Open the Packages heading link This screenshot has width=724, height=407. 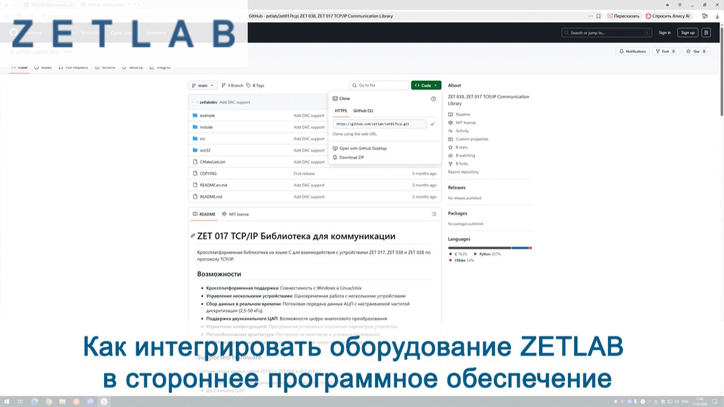[x=458, y=213]
